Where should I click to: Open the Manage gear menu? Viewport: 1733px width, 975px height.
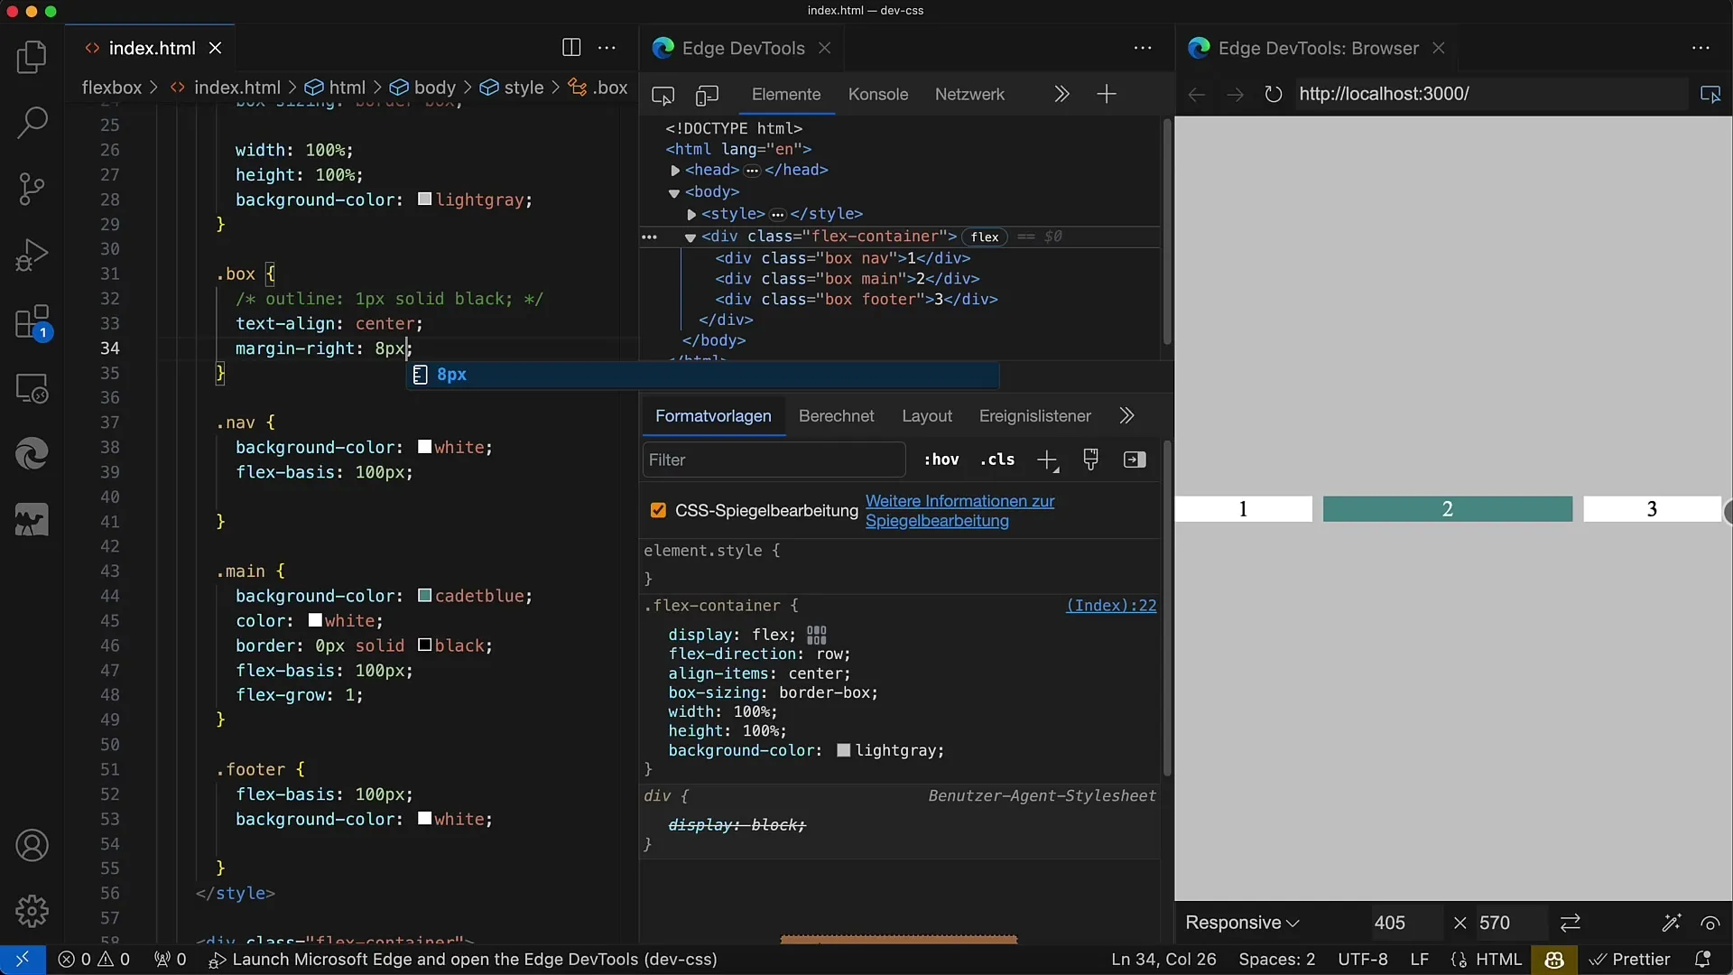[x=32, y=911]
